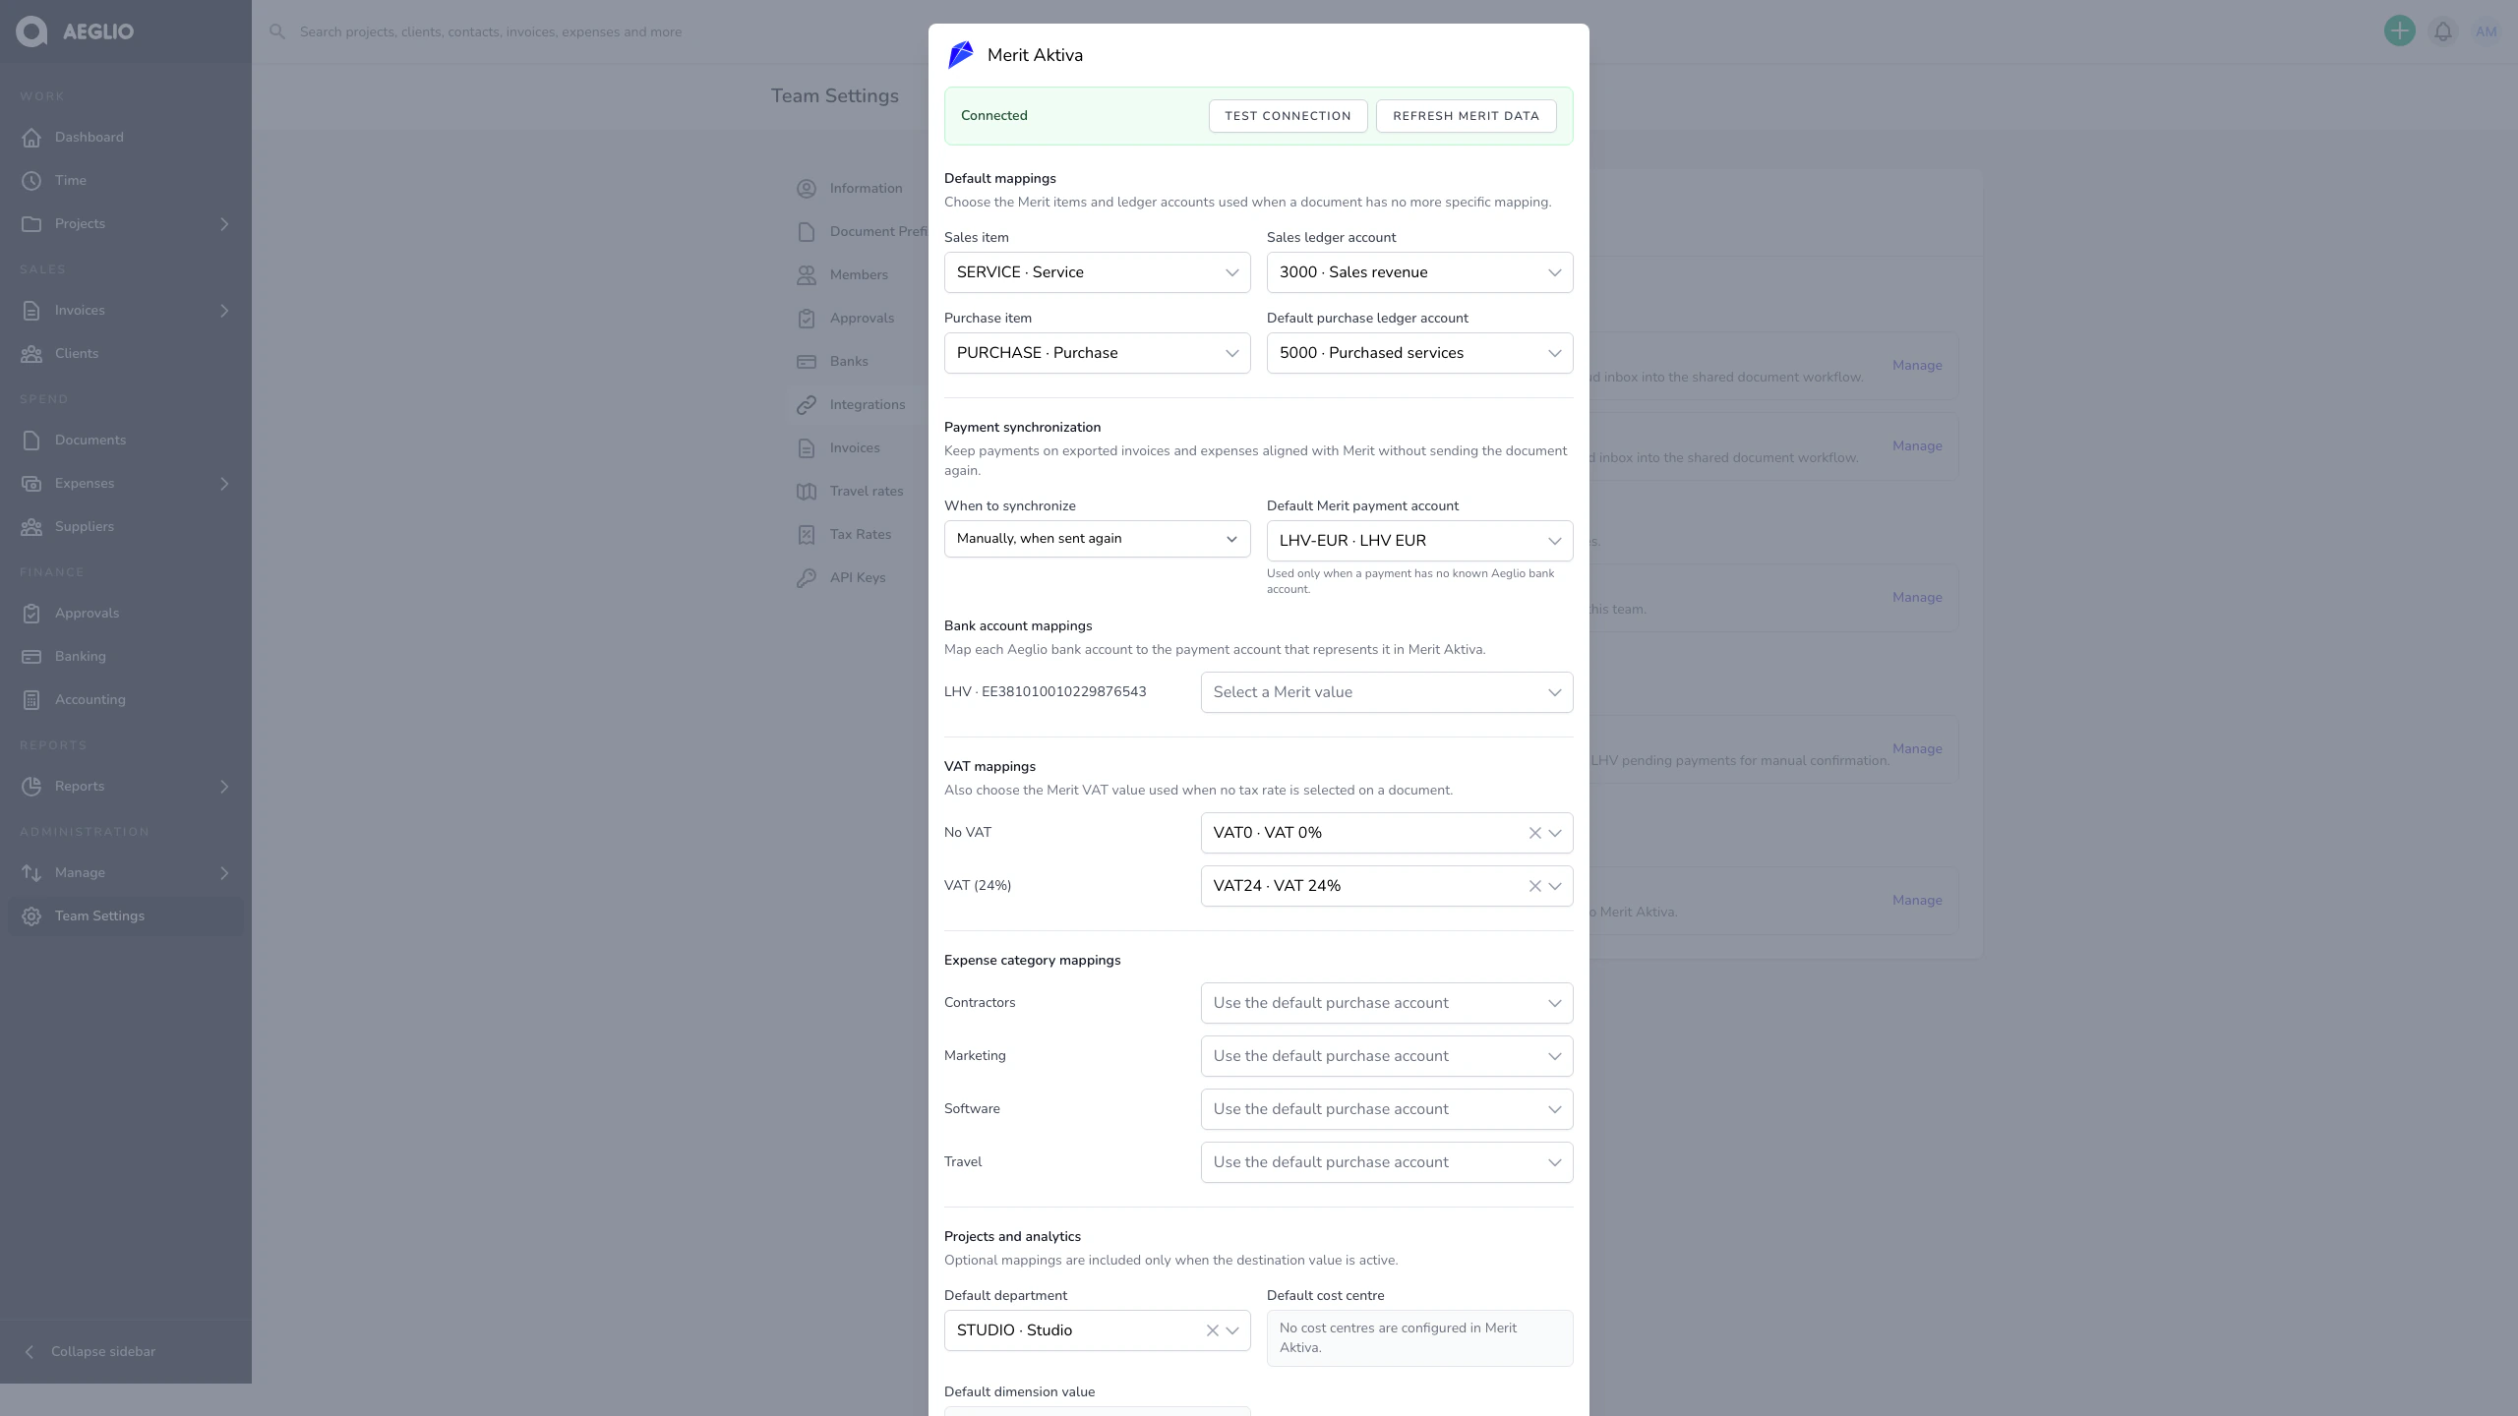Viewport: 2518px width, 1416px height.
Task: Expand the sidebar Invoices submenu chevron
Action: click(224, 311)
